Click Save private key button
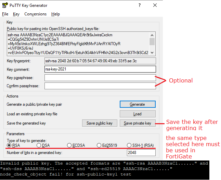221x180 pixels. point(138,123)
